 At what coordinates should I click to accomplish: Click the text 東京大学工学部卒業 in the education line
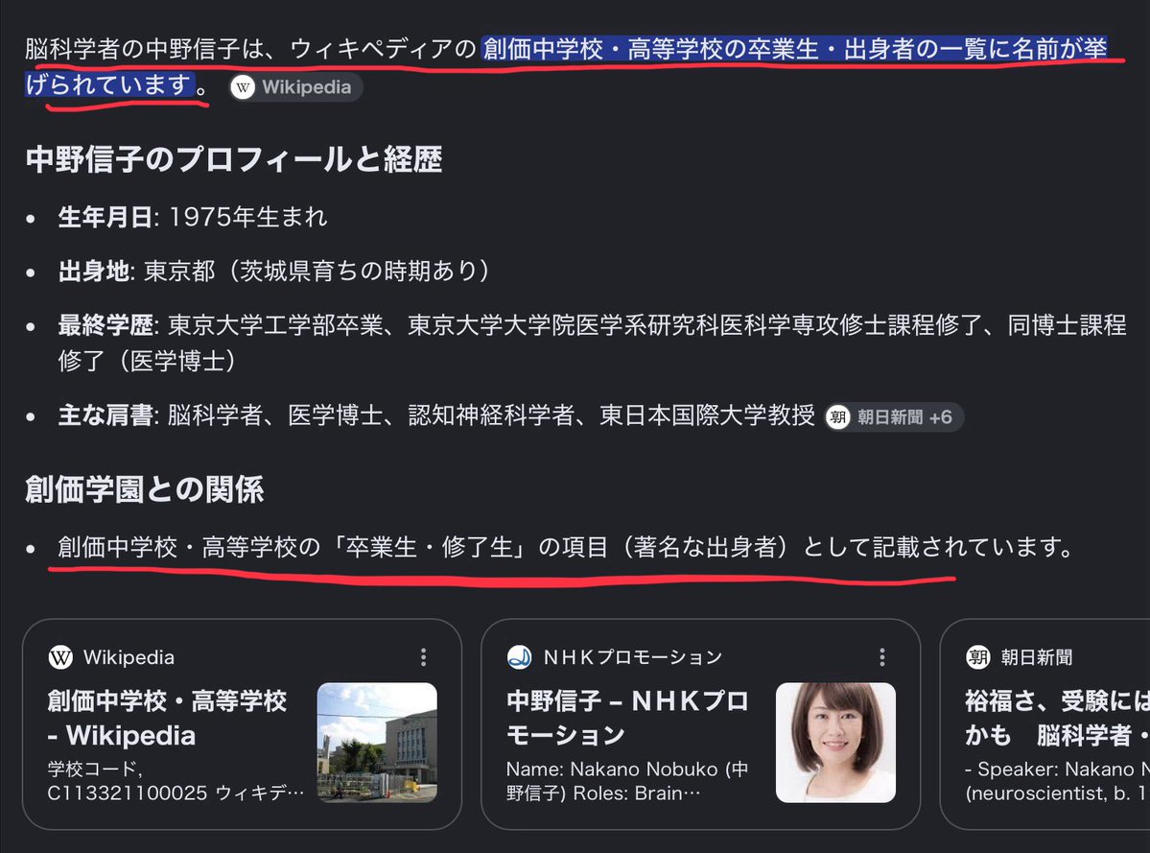tap(276, 325)
